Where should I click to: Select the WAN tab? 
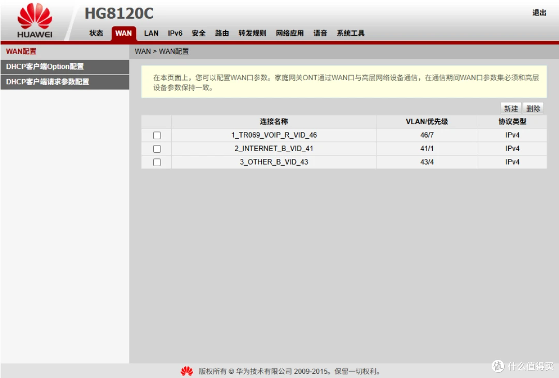[123, 33]
